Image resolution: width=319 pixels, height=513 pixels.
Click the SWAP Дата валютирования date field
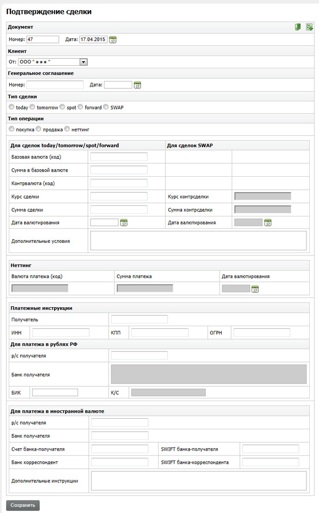(248, 223)
